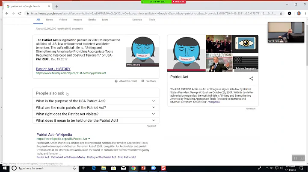Click Stop Share in Zoom bar

tap(178, 2)
